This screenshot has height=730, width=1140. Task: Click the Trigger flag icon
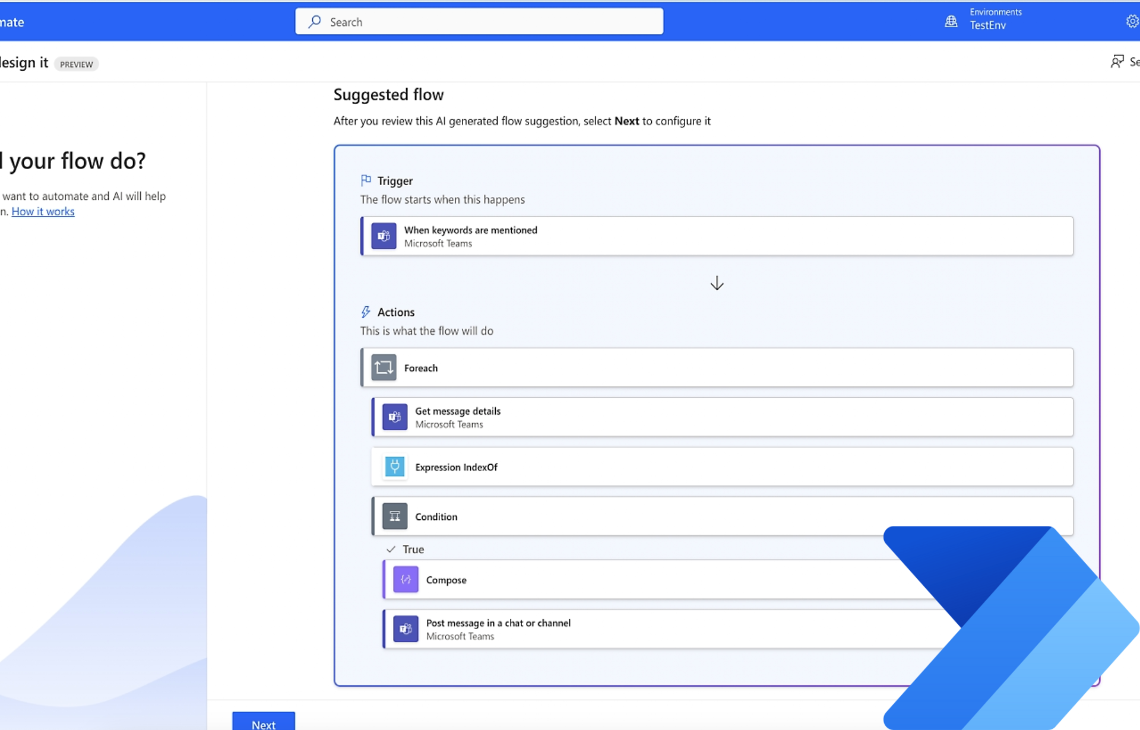[366, 180]
